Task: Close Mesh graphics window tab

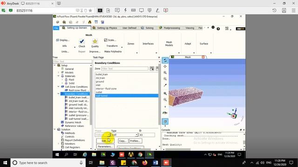Action: coord(203,57)
